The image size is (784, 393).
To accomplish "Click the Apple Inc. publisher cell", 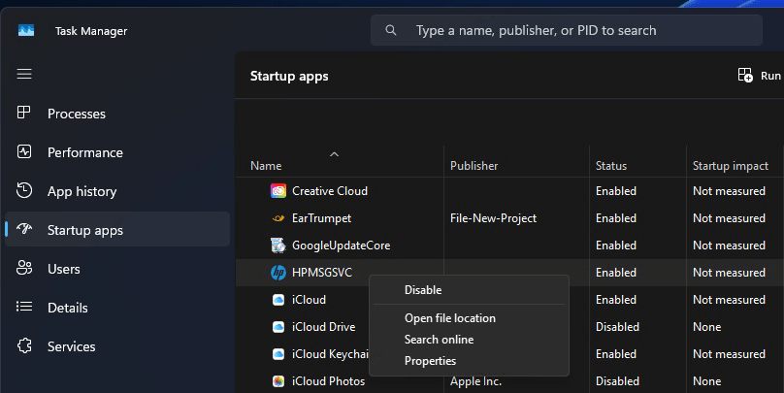I will coord(475,381).
